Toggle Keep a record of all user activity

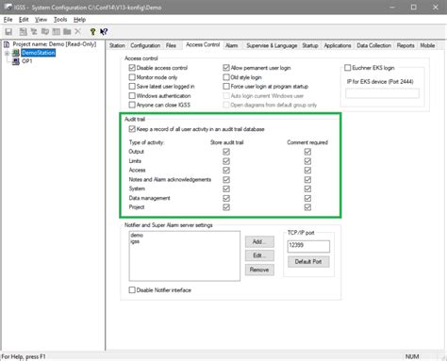point(132,129)
